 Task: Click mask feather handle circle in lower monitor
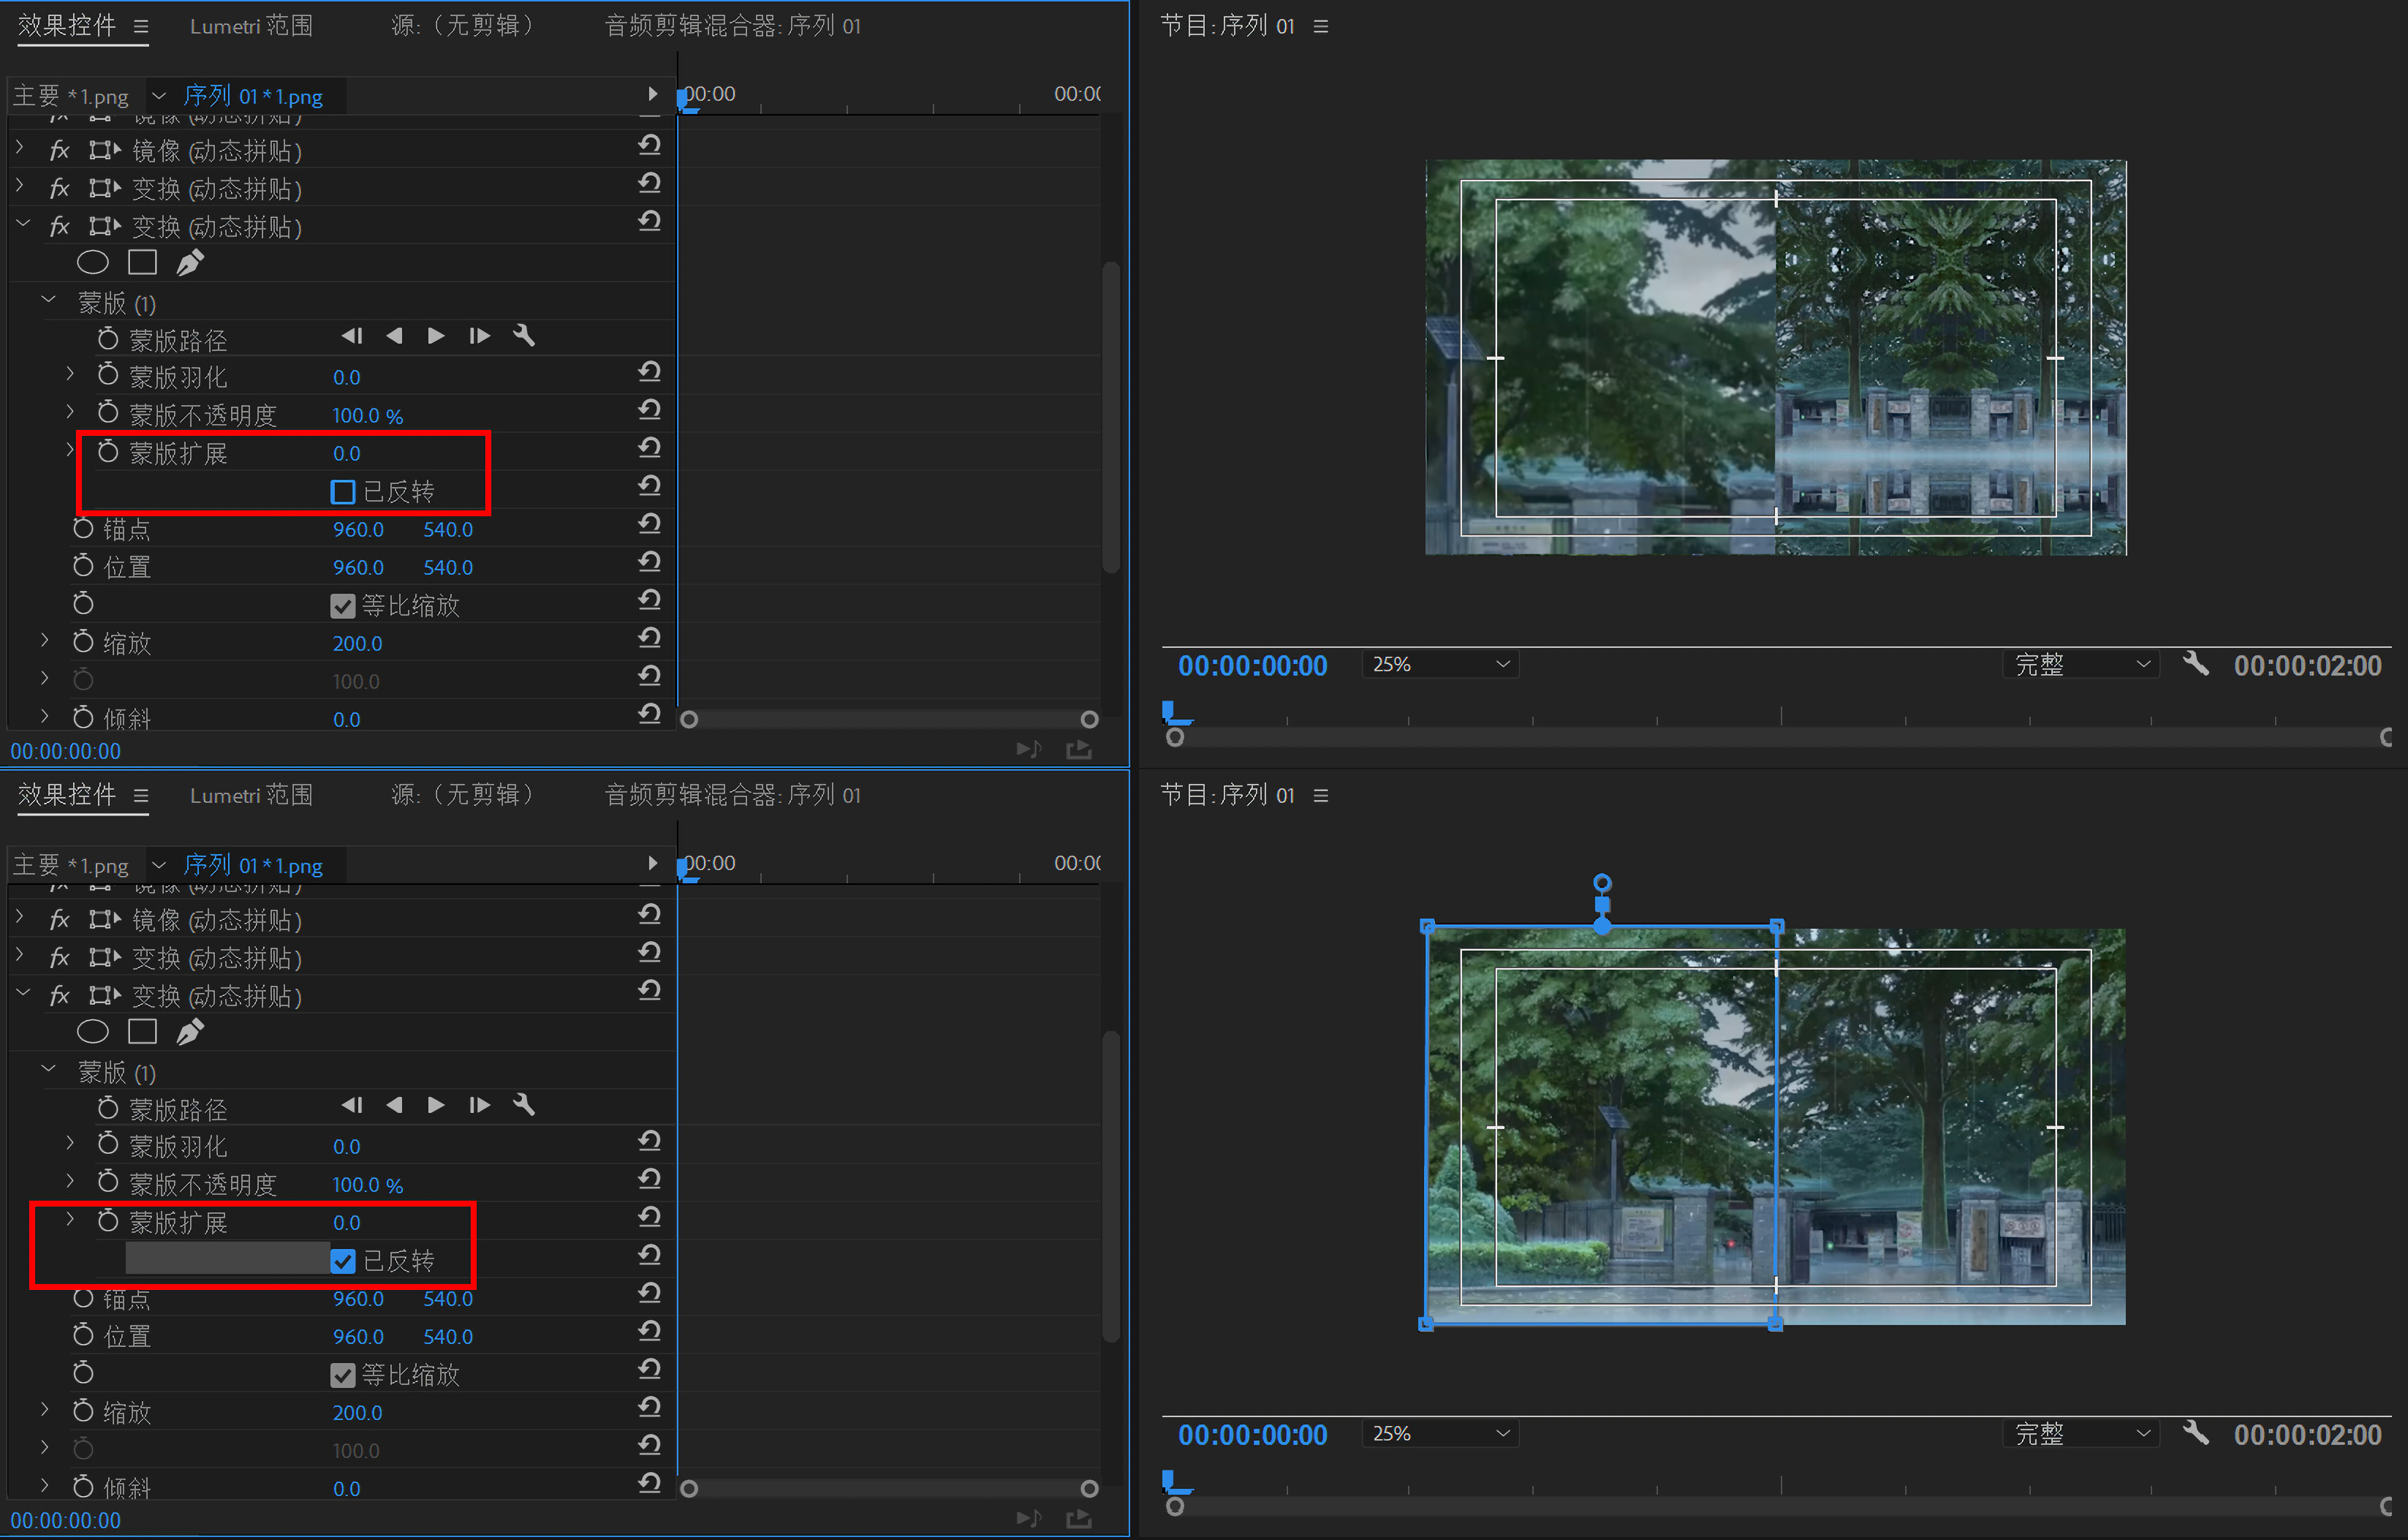(x=1602, y=882)
